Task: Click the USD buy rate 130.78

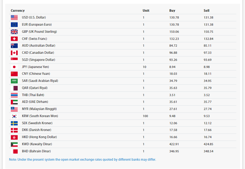Action: 174,18
